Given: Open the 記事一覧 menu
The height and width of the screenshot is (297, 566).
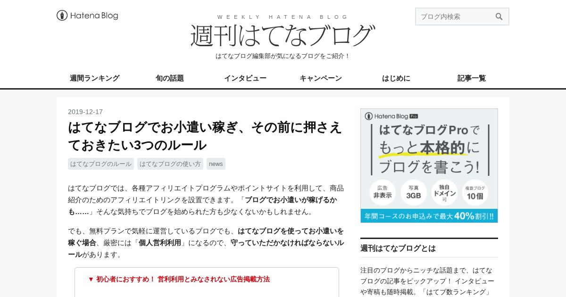Looking at the screenshot, I should pyautogui.click(x=472, y=78).
